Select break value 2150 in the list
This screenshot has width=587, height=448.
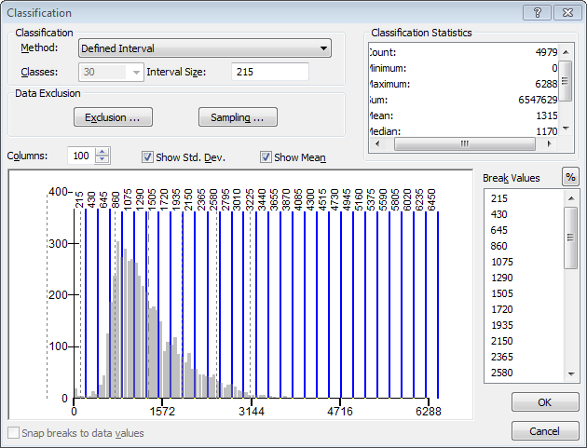(x=501, y=341)
